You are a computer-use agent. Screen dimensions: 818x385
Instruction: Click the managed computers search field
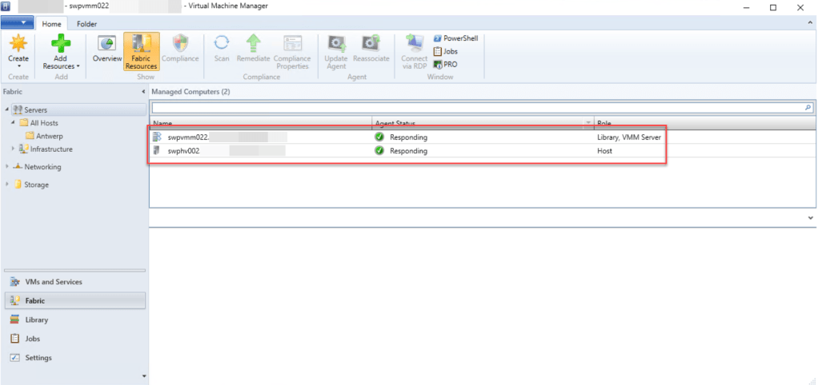coord(476,107)
